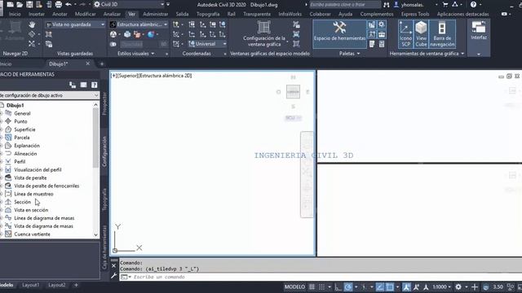Click the toolspace panorama list icon
The width and height of the screenshot is (522, 293).
click(x=83, y=85)
